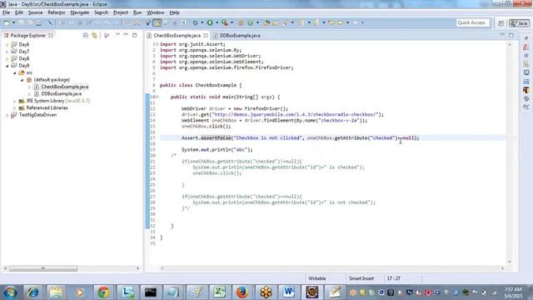This screenshot has height=300, width=533.
Task: Open Microsoft Word from taskbar
Action: coord(288,292)
